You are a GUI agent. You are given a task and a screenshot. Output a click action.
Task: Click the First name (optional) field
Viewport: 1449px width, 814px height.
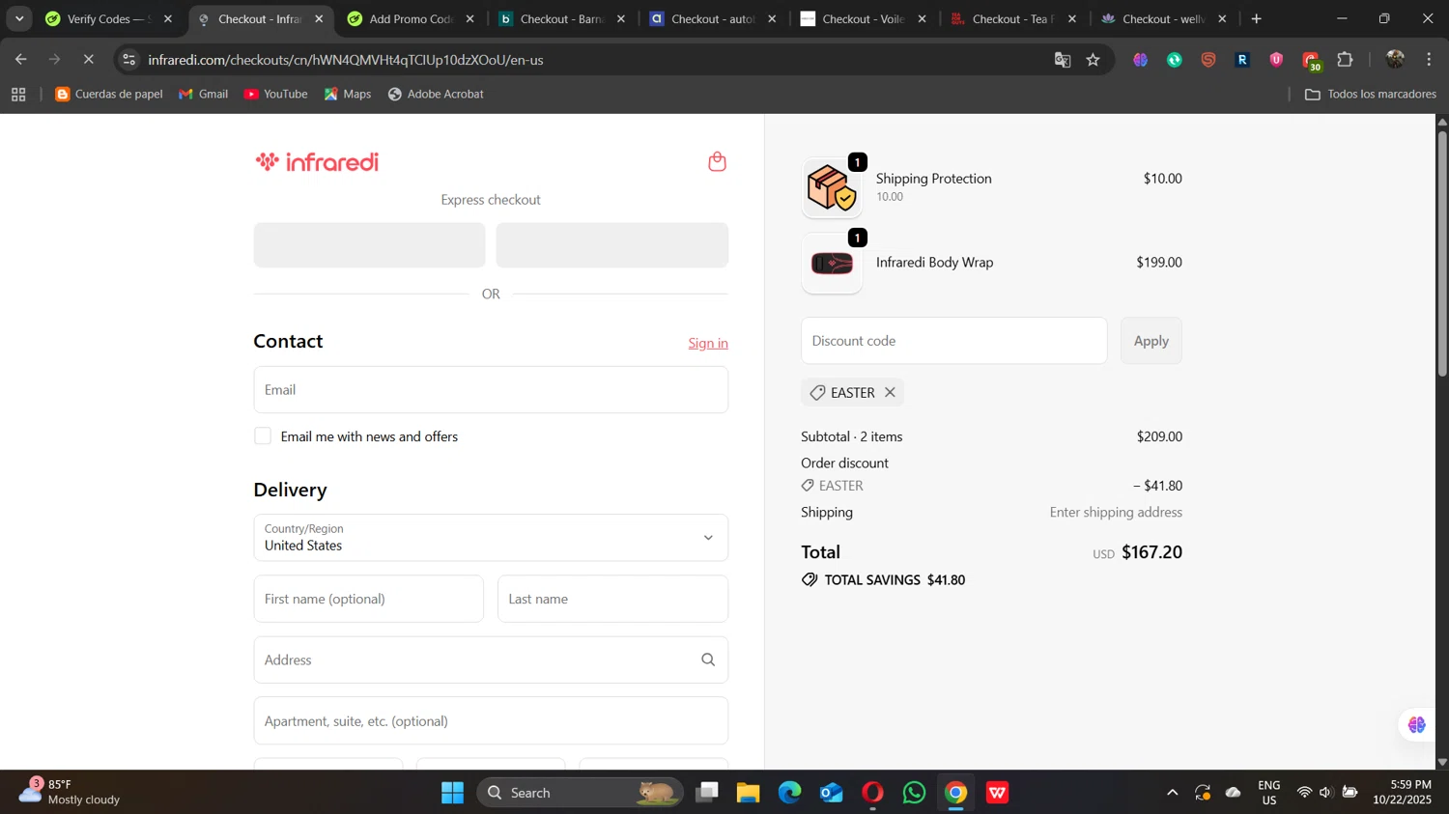pyautogui.click(x=368, y=599)
